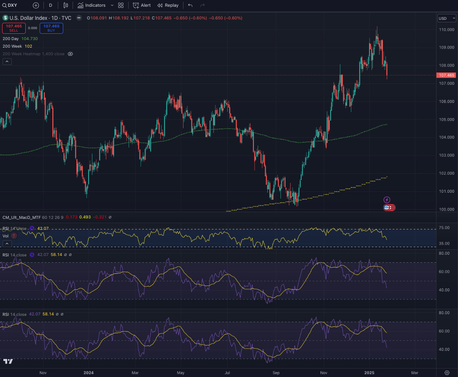Select the 200 Day indicator label
The width and height of the screenshot is (458, 377).
pos(11,38)
